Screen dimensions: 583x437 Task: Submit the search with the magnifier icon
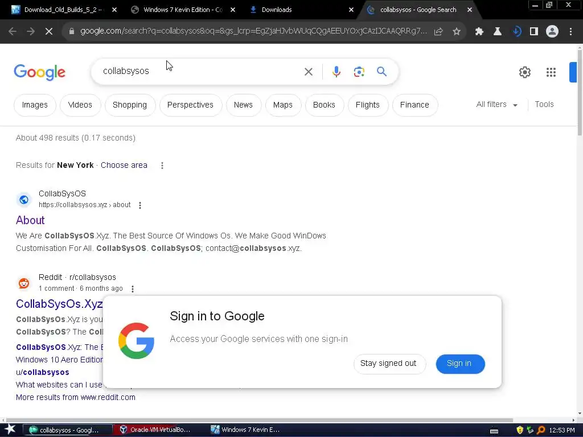381,71
